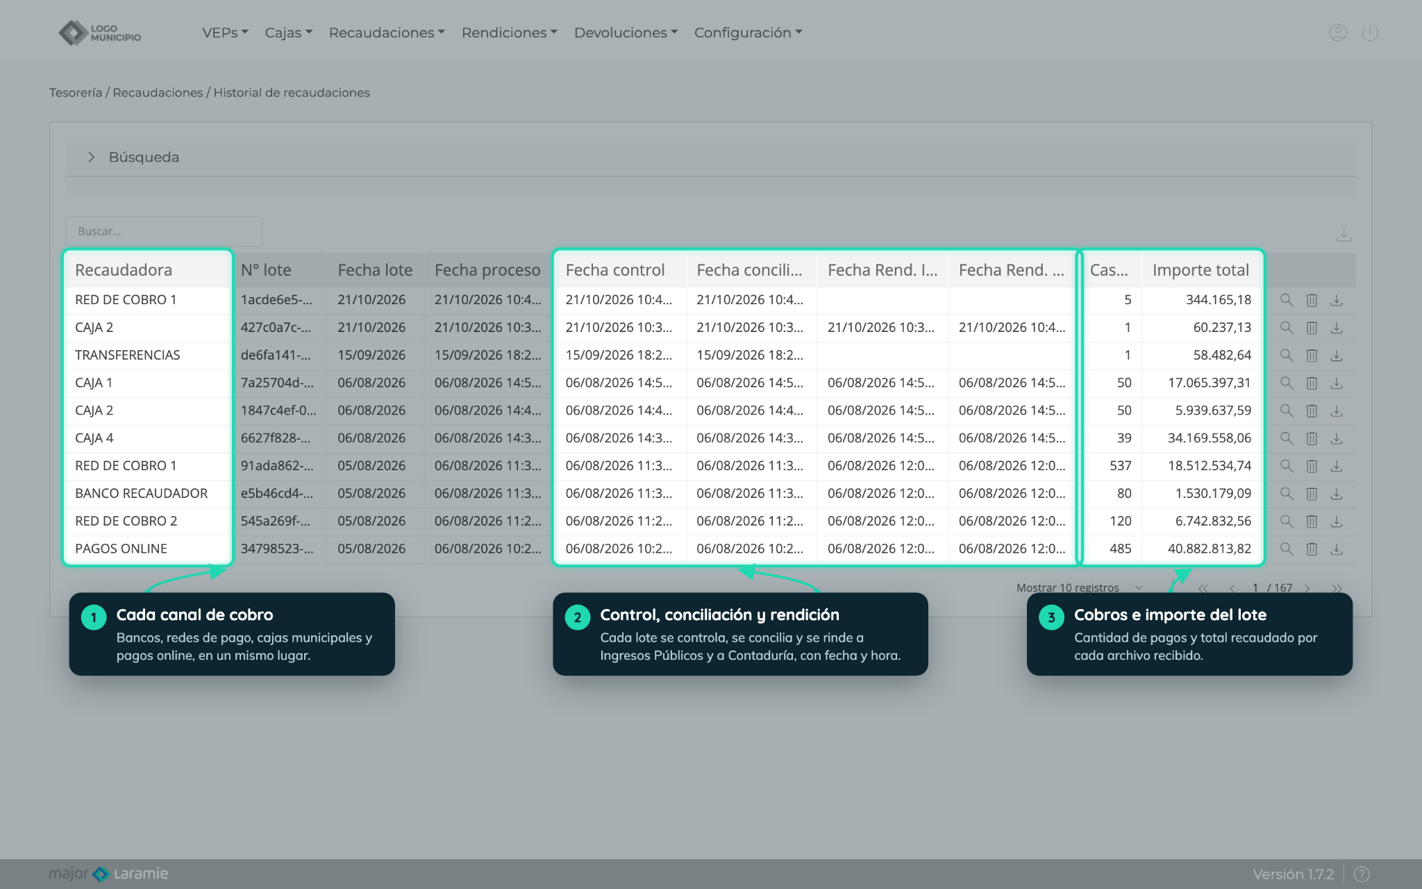The height and width of the screenshot is (889, 1422).
Task: Open user profile icon in header
Action: coord(1337,33)
